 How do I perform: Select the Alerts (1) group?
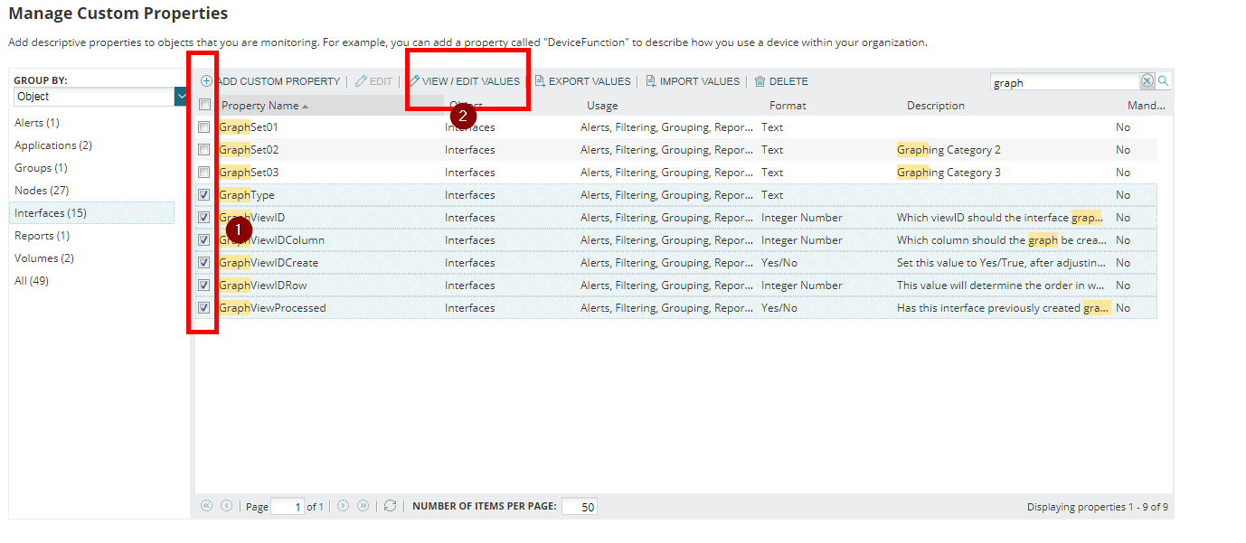click(x=37, y=123)
